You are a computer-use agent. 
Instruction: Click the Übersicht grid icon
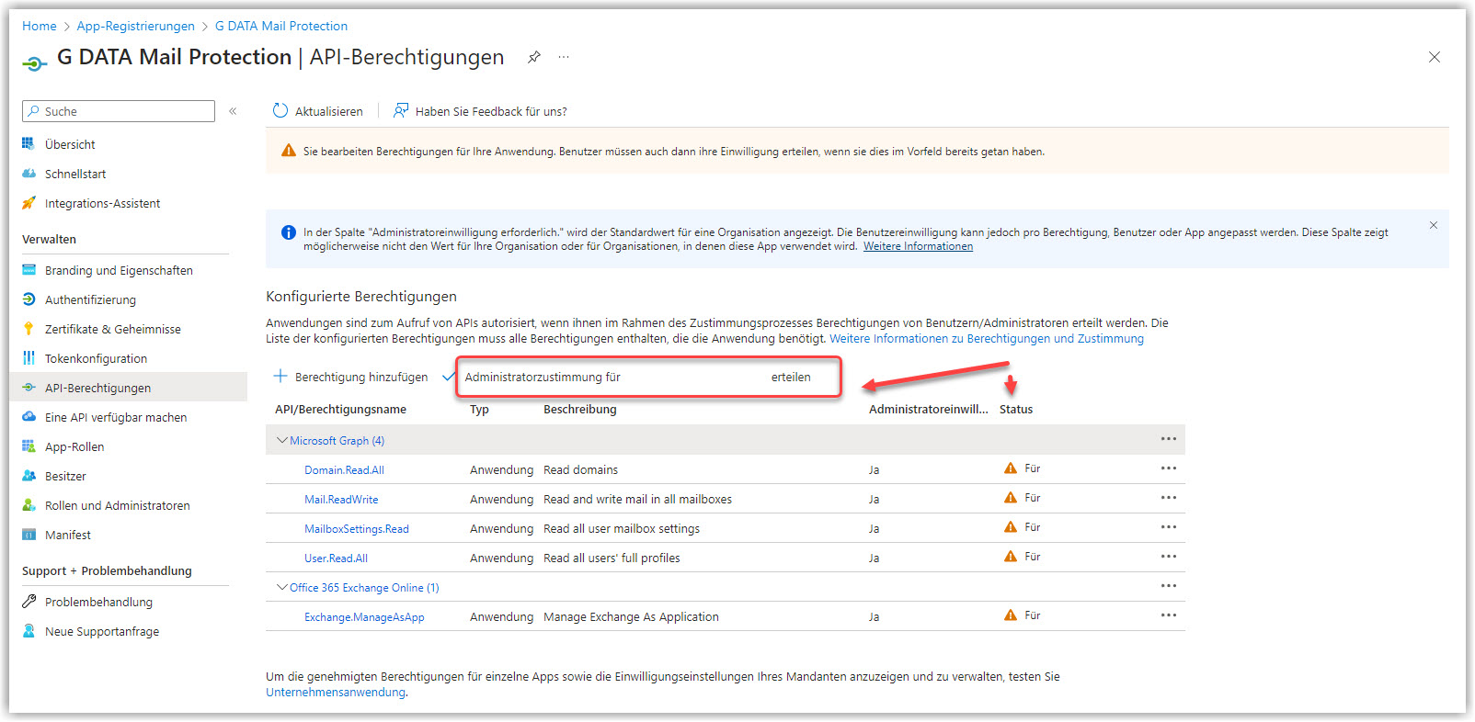pos(29,144)
